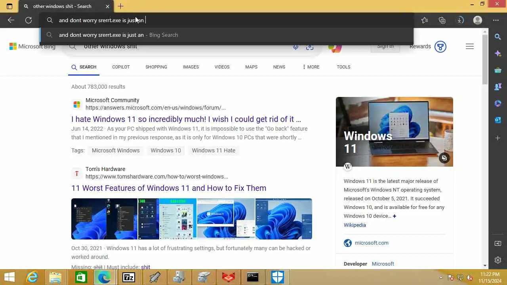Viewport: 507px width, 285px height.
Task: Open the MORE search categories dropdown
Action: 311,67
